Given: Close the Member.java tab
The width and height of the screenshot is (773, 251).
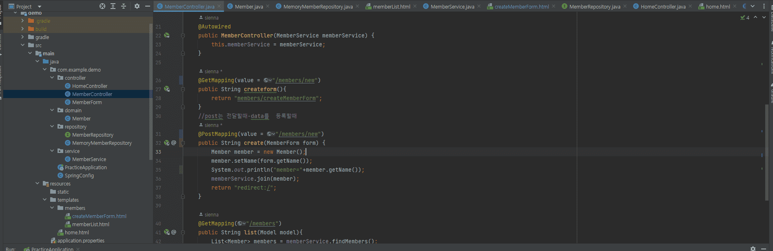Looking at the screenshot, I should tap(268, 6).
